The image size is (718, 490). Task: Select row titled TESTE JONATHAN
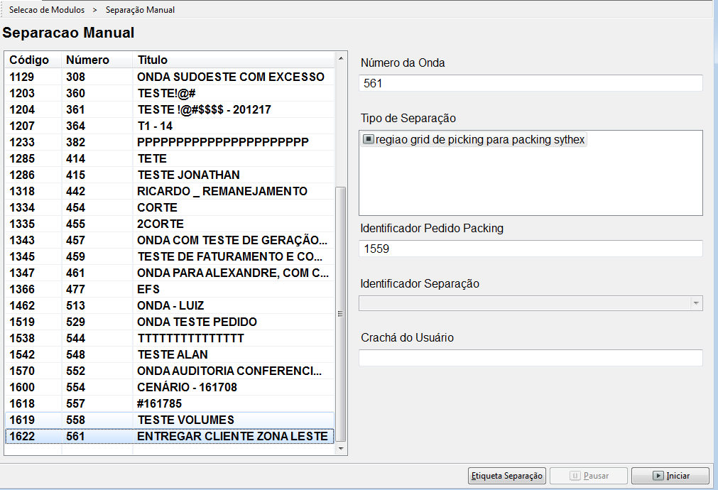point(188,175)
